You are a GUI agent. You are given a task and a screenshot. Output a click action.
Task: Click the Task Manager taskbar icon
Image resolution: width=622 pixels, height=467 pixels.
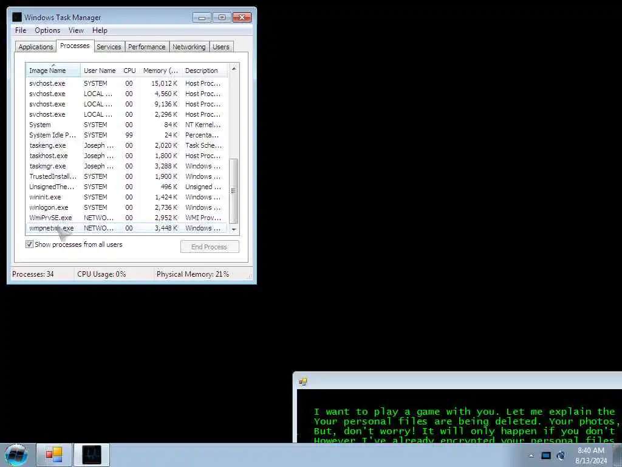[x=92, y=455]
